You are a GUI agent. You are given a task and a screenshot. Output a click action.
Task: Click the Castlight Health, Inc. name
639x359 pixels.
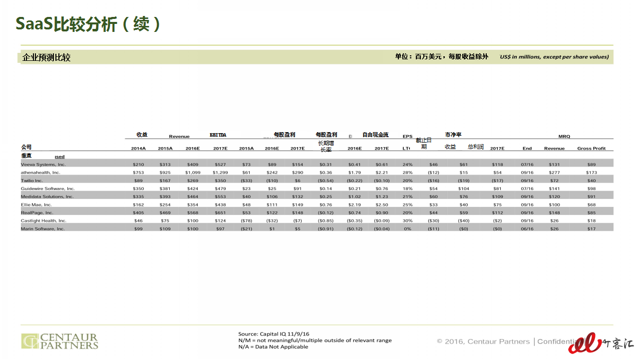43,220
